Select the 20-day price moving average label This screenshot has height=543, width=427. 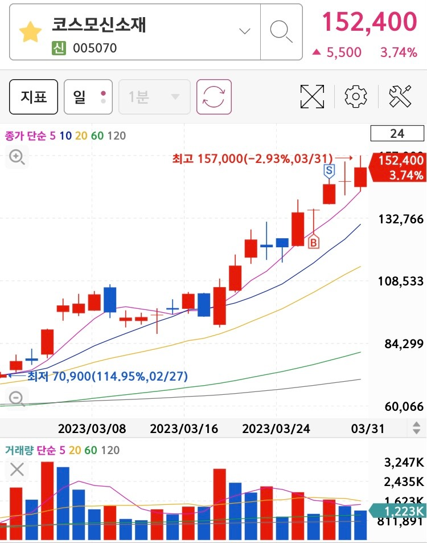click(81, 136)
